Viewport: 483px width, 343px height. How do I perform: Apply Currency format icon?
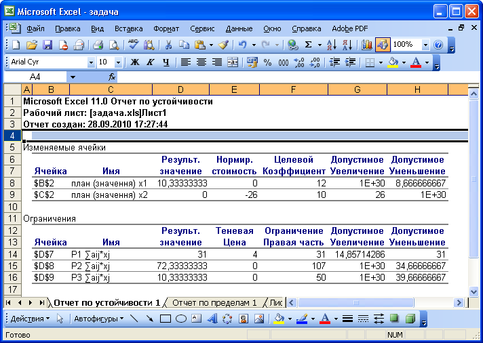[x=252, y=62]
